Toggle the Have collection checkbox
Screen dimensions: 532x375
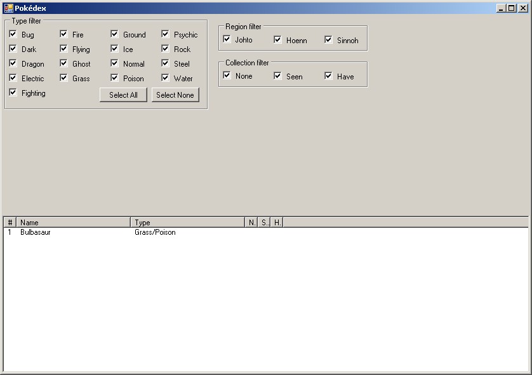(328, 76)
